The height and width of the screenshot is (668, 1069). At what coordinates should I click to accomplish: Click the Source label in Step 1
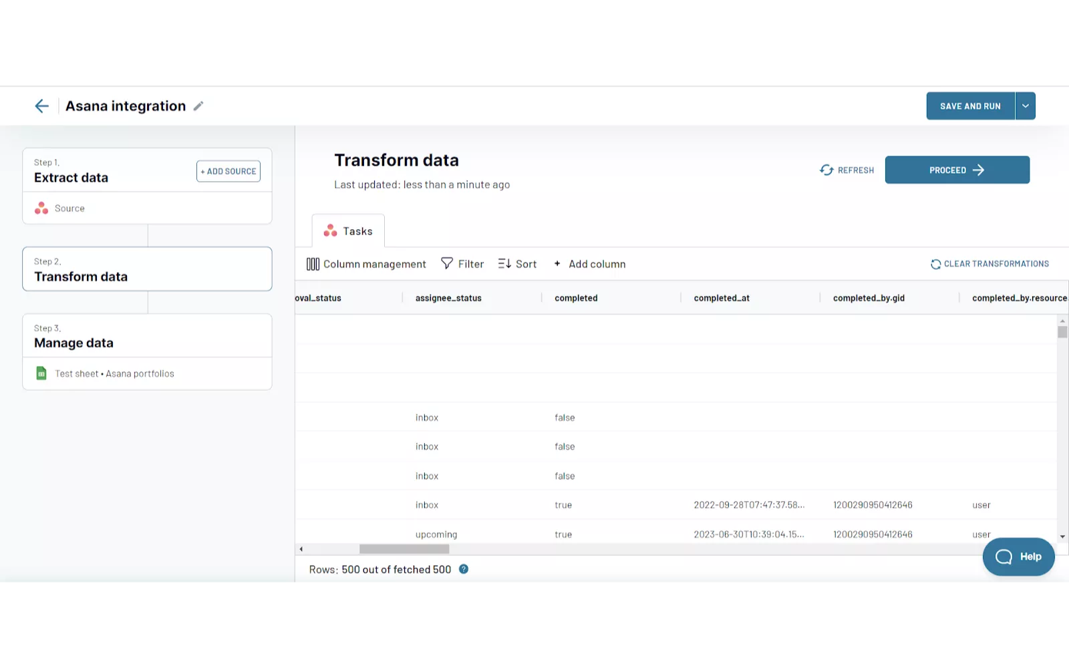(x=69, y=208)
